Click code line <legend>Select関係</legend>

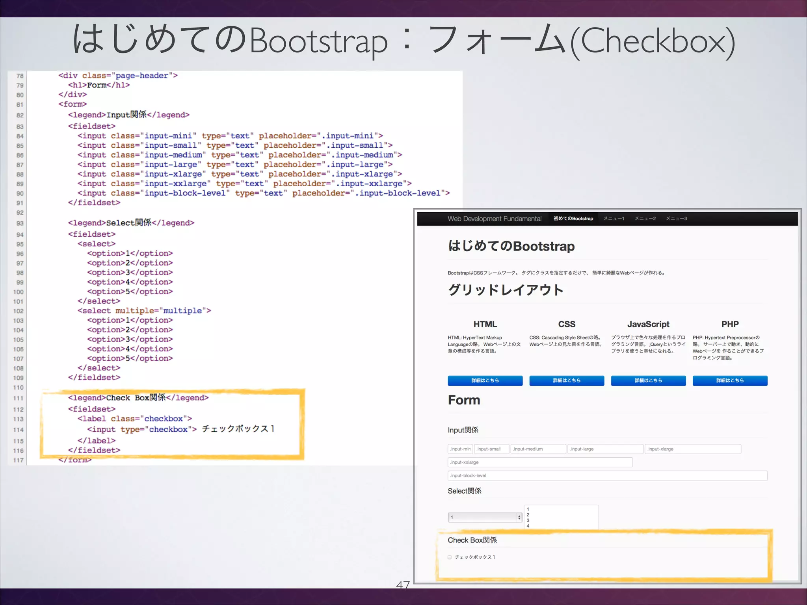[131, 223]
